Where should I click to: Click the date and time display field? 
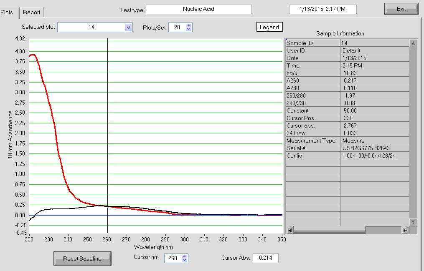(x=322, y=9)
